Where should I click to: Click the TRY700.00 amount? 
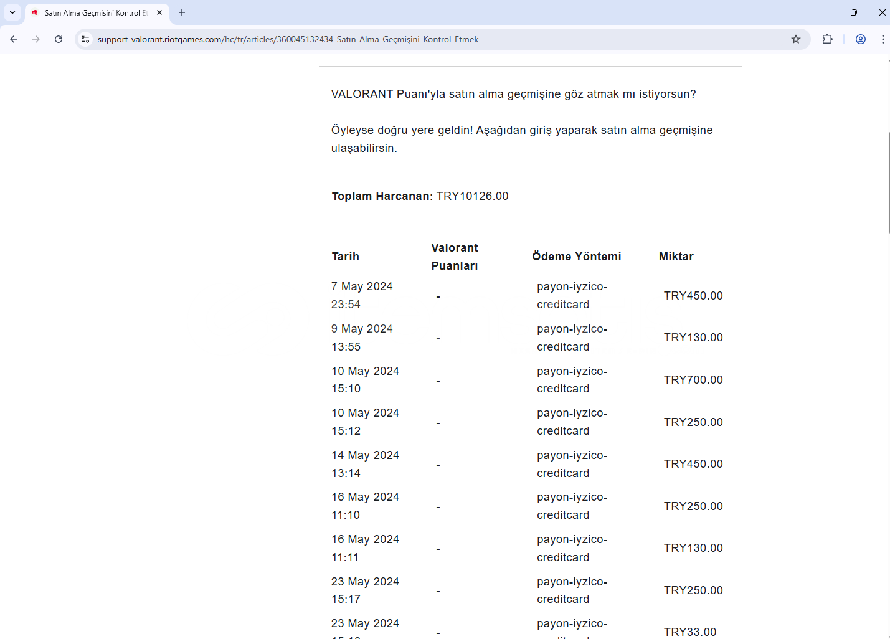(x=693, y=380)
